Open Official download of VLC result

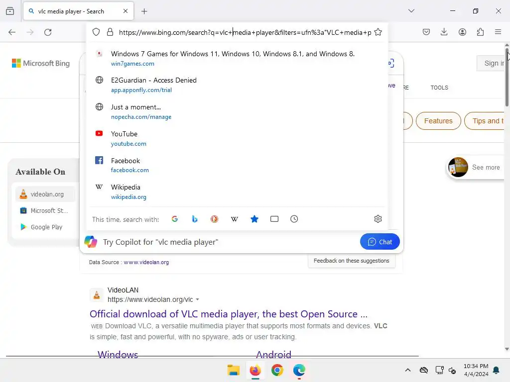point(228,314)
